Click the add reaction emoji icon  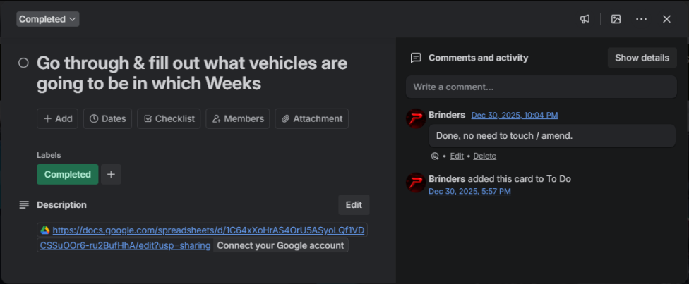click(x=435, y=156)
